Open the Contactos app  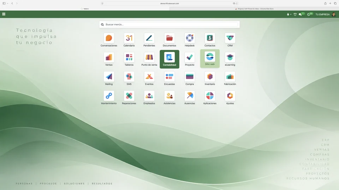210,40
